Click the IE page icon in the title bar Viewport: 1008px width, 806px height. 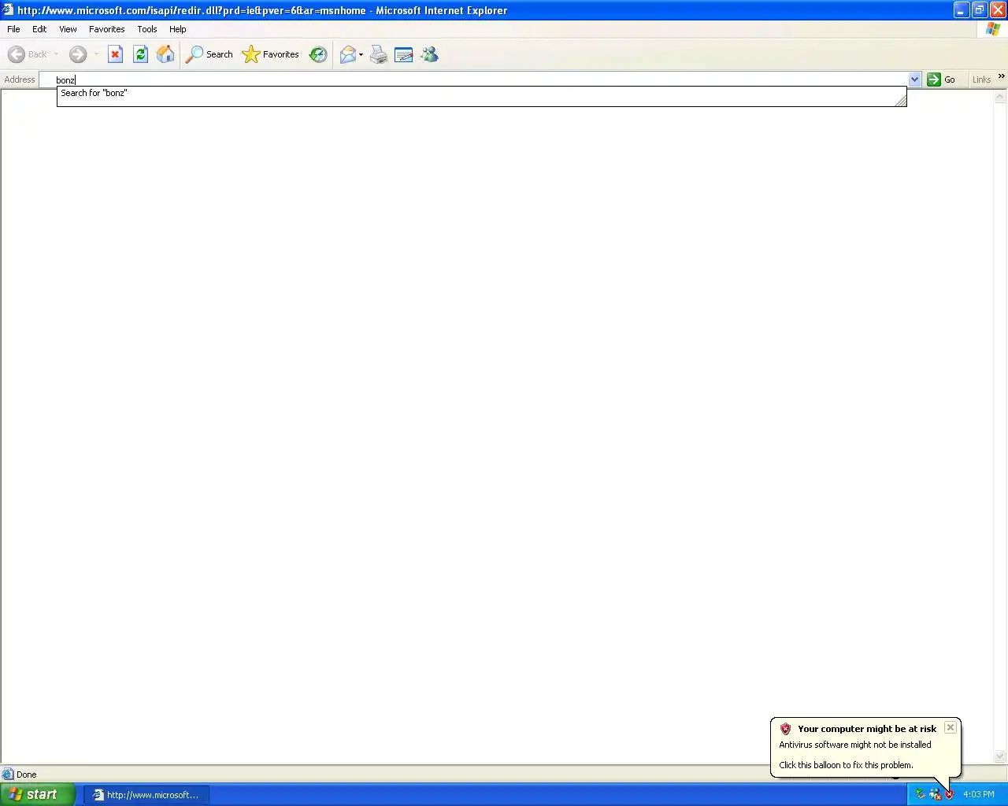tap(8, 10)
